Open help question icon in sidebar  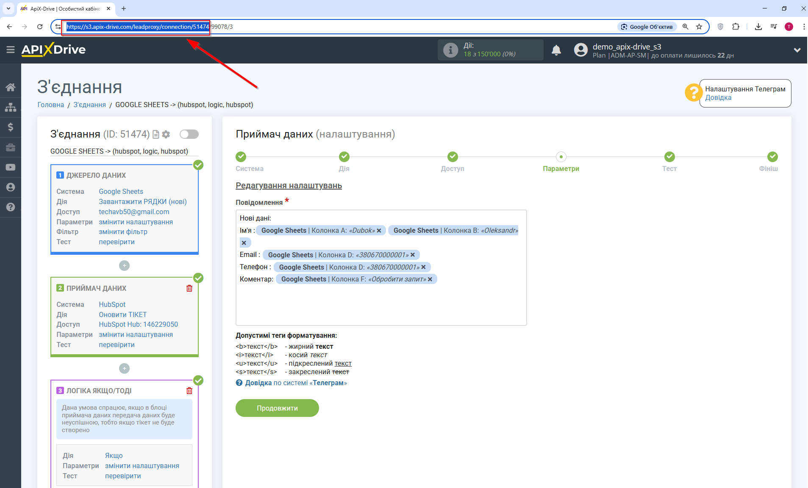(11, 207)
